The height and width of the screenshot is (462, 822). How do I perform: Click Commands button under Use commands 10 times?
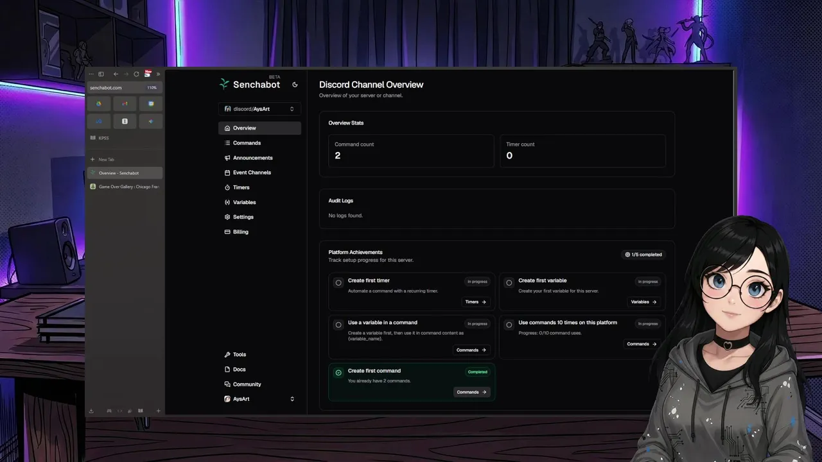(642, 344)
